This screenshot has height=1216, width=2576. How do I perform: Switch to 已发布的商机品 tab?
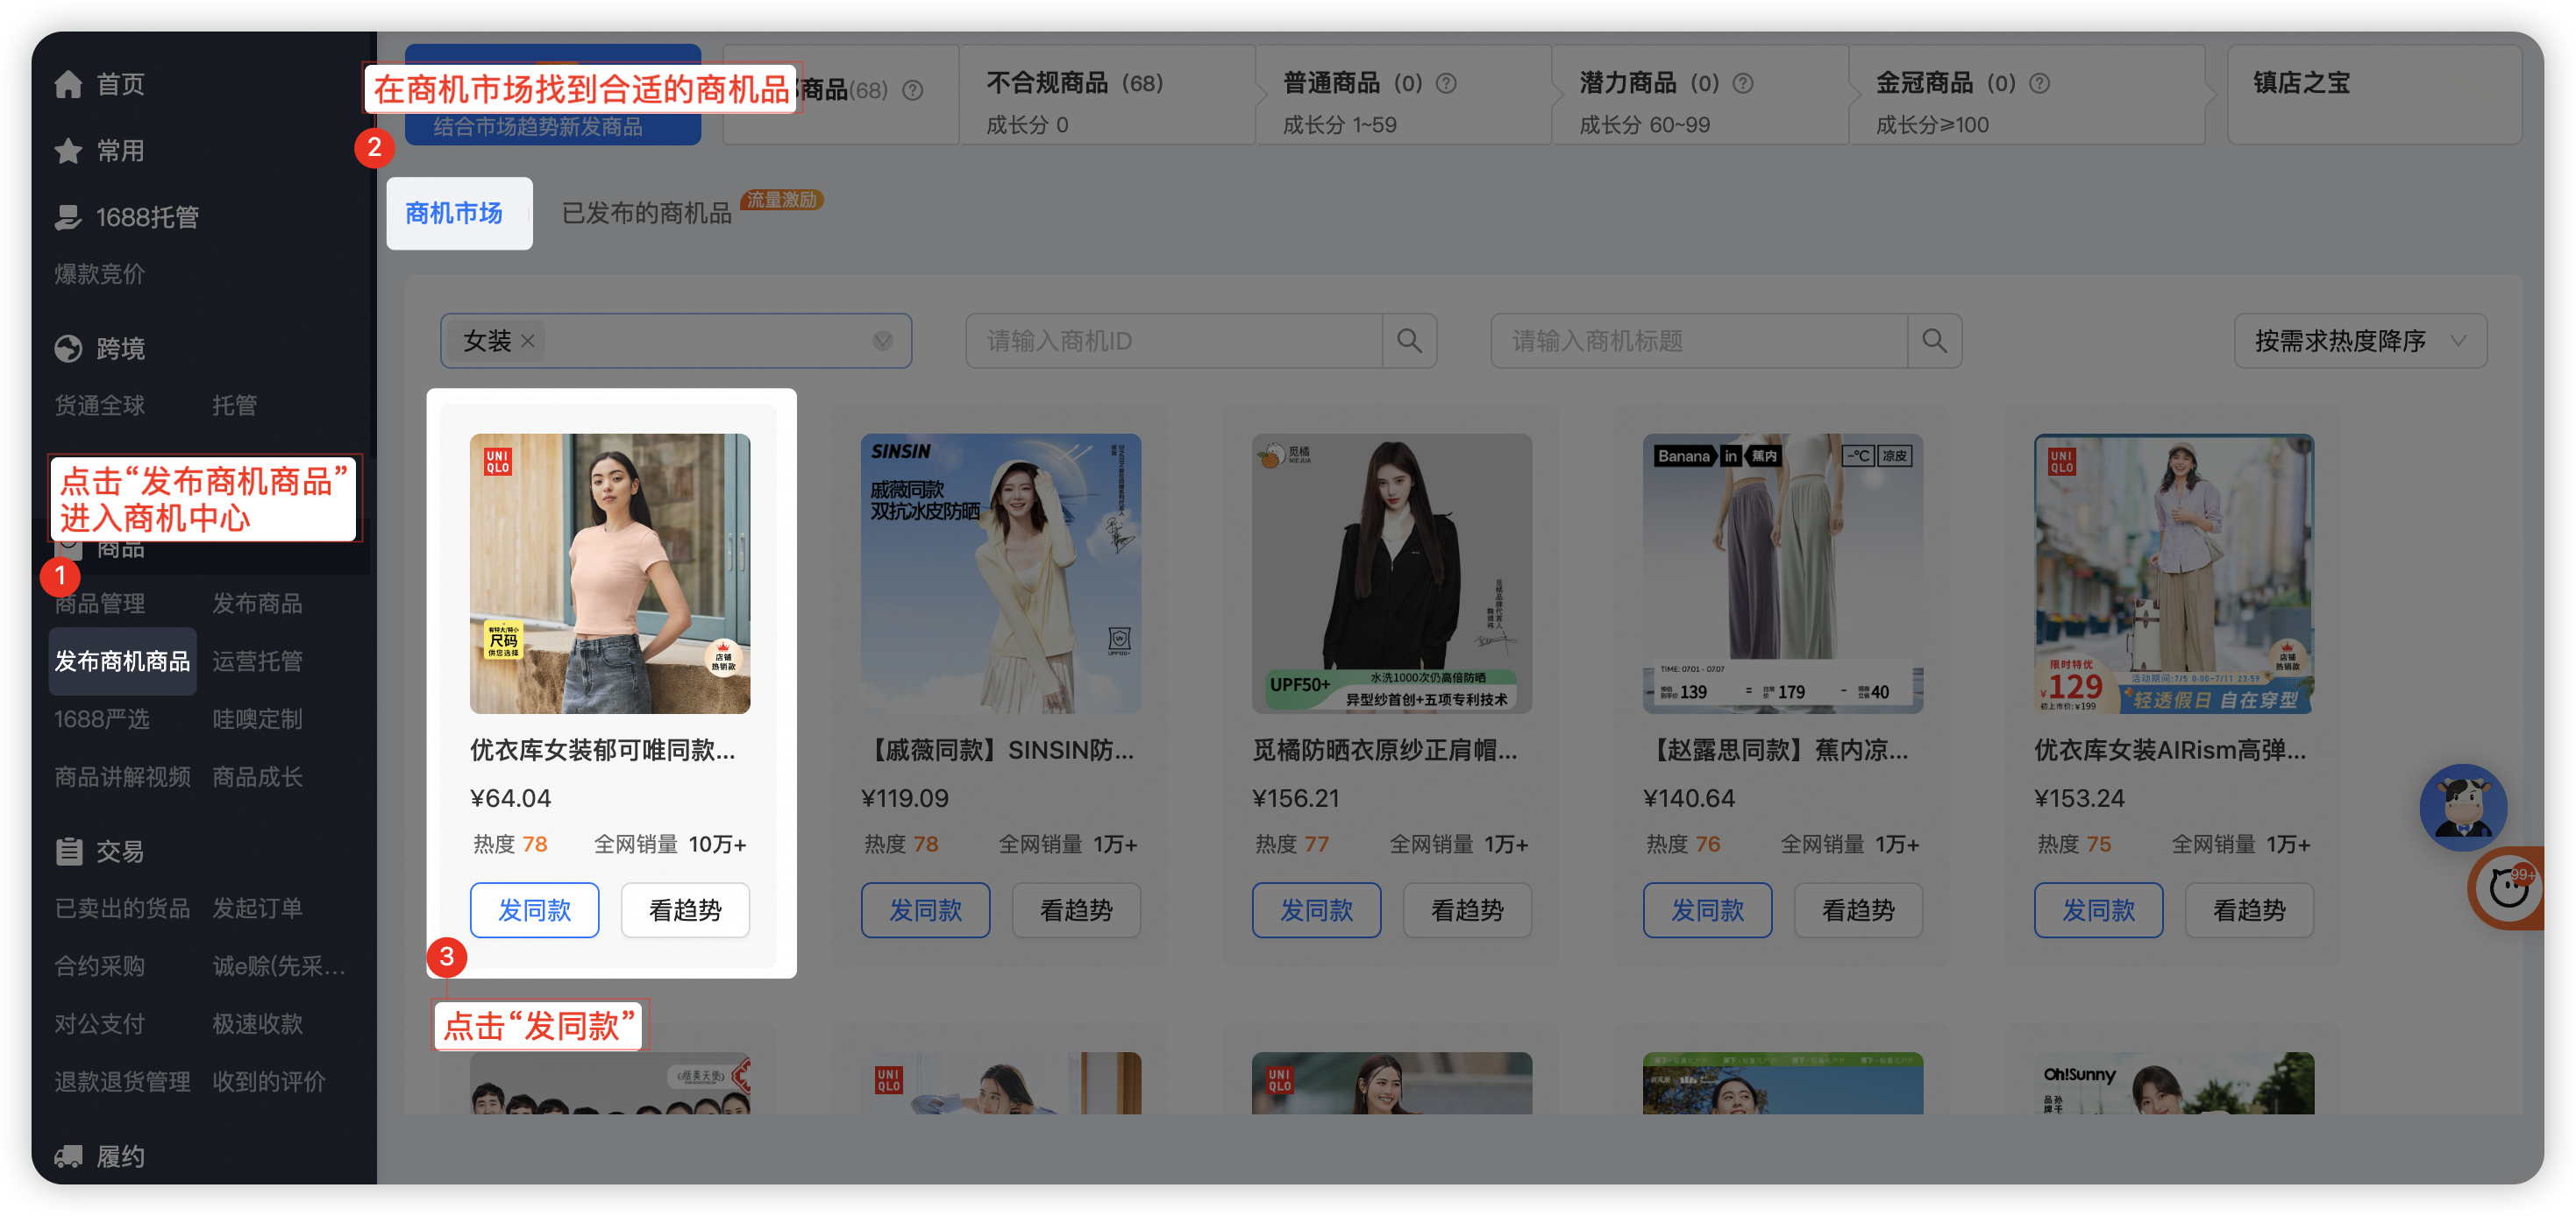click(x=646, y=213)
